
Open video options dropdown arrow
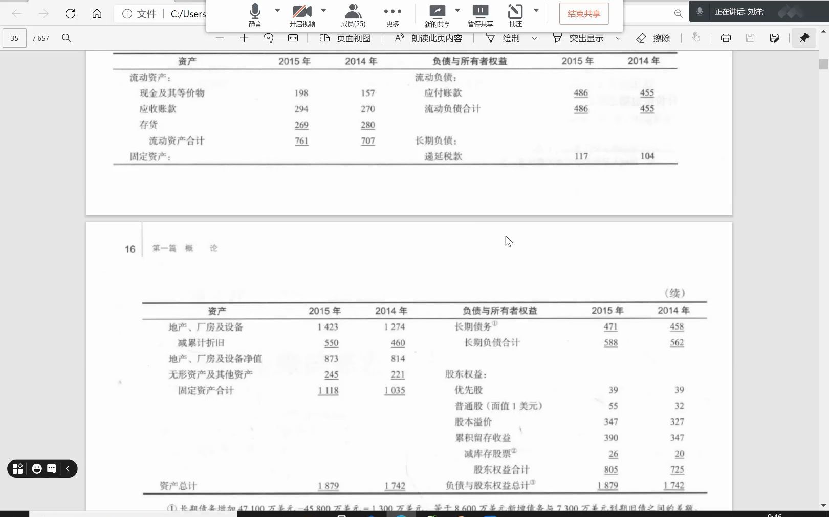pos(323,10)
